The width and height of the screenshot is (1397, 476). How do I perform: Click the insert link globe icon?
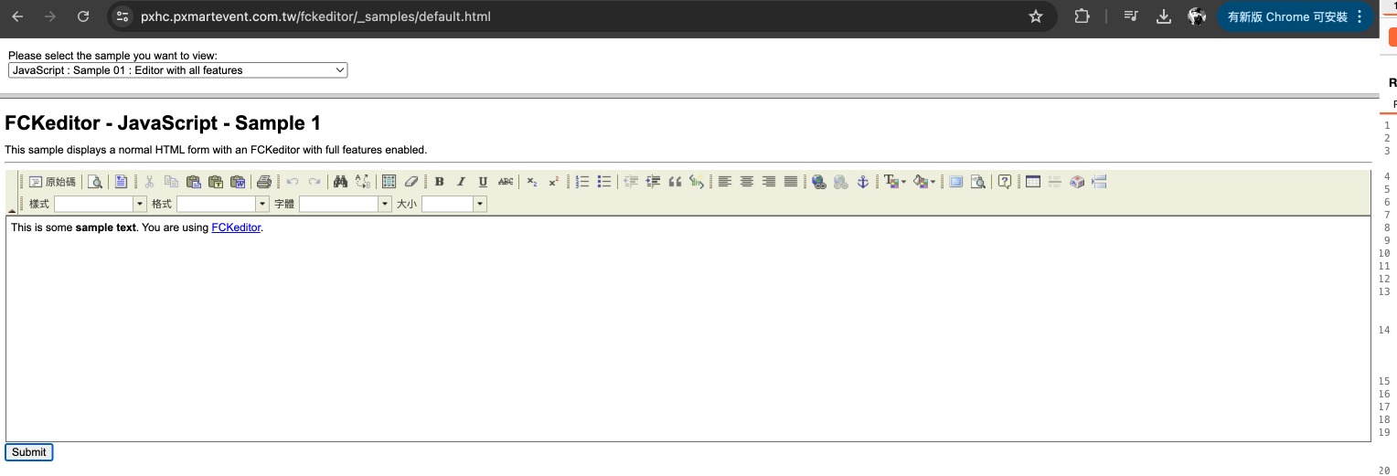coord(818,182)
